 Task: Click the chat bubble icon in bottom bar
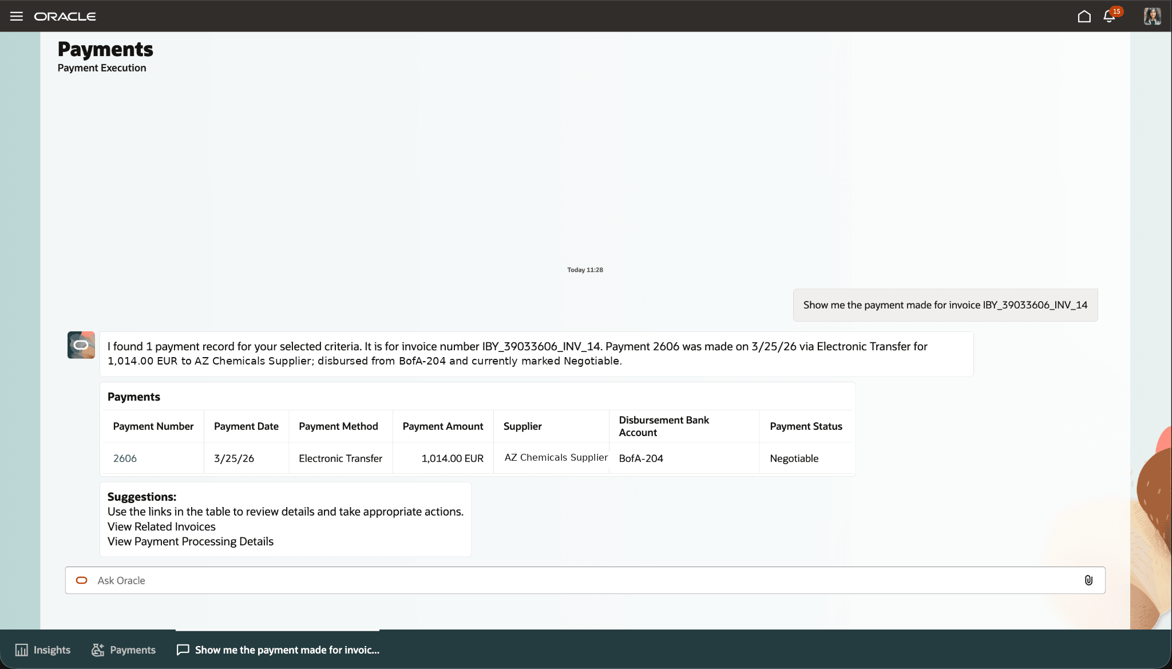click(x=183, y=650)
